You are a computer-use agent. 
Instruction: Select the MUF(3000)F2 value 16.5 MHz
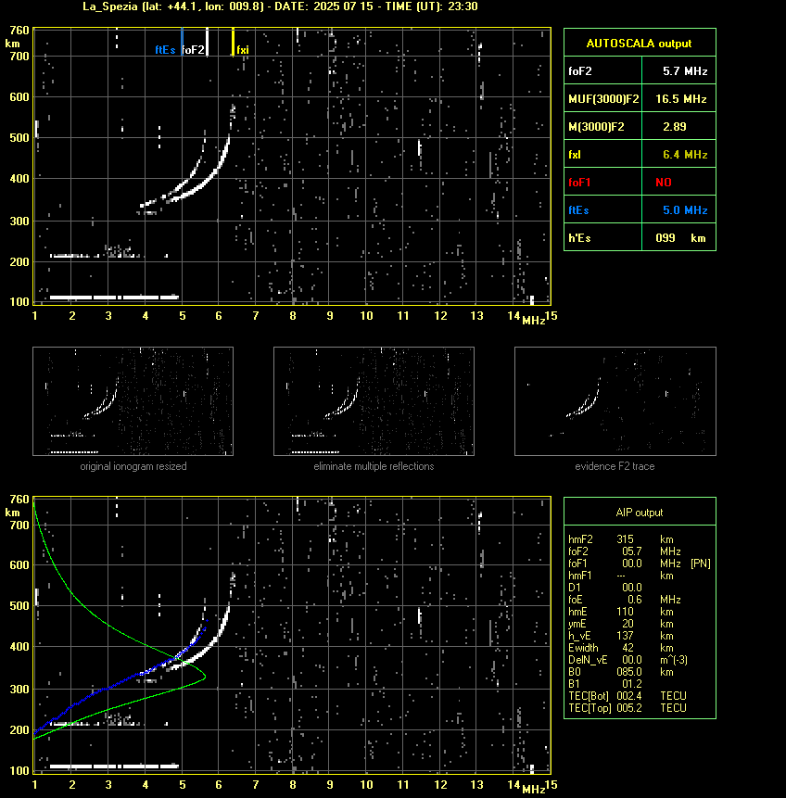tap(680, 99)
